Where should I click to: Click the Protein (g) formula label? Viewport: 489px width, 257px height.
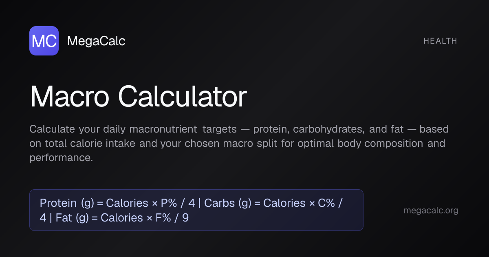pos(67,203)
